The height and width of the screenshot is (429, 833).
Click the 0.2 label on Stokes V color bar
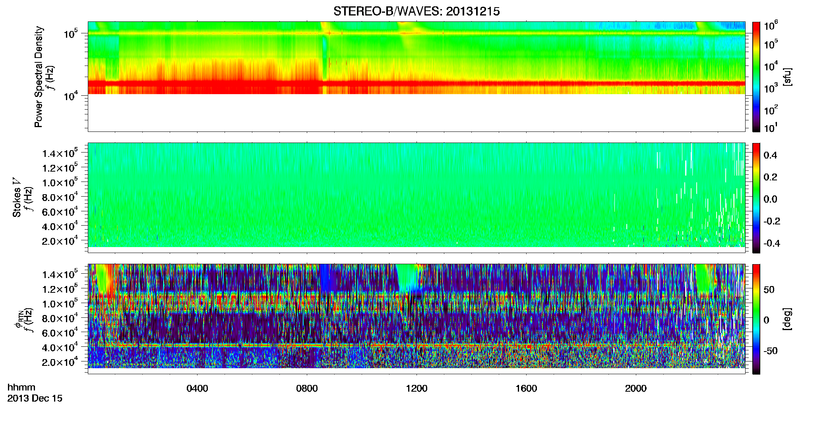[771, 177]
